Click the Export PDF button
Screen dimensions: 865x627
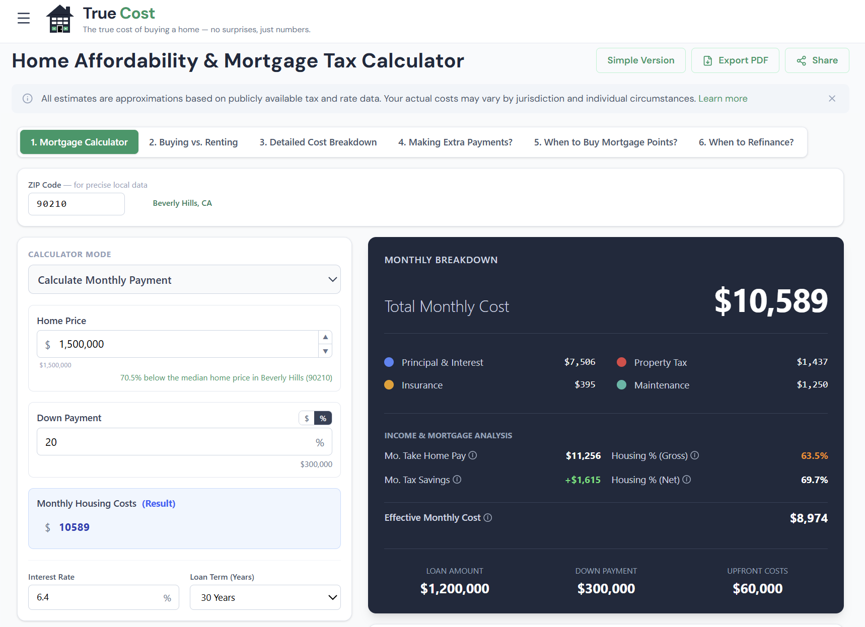735,60
